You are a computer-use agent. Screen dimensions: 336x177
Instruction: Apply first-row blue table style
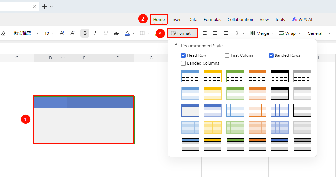(x=190, y=76)
